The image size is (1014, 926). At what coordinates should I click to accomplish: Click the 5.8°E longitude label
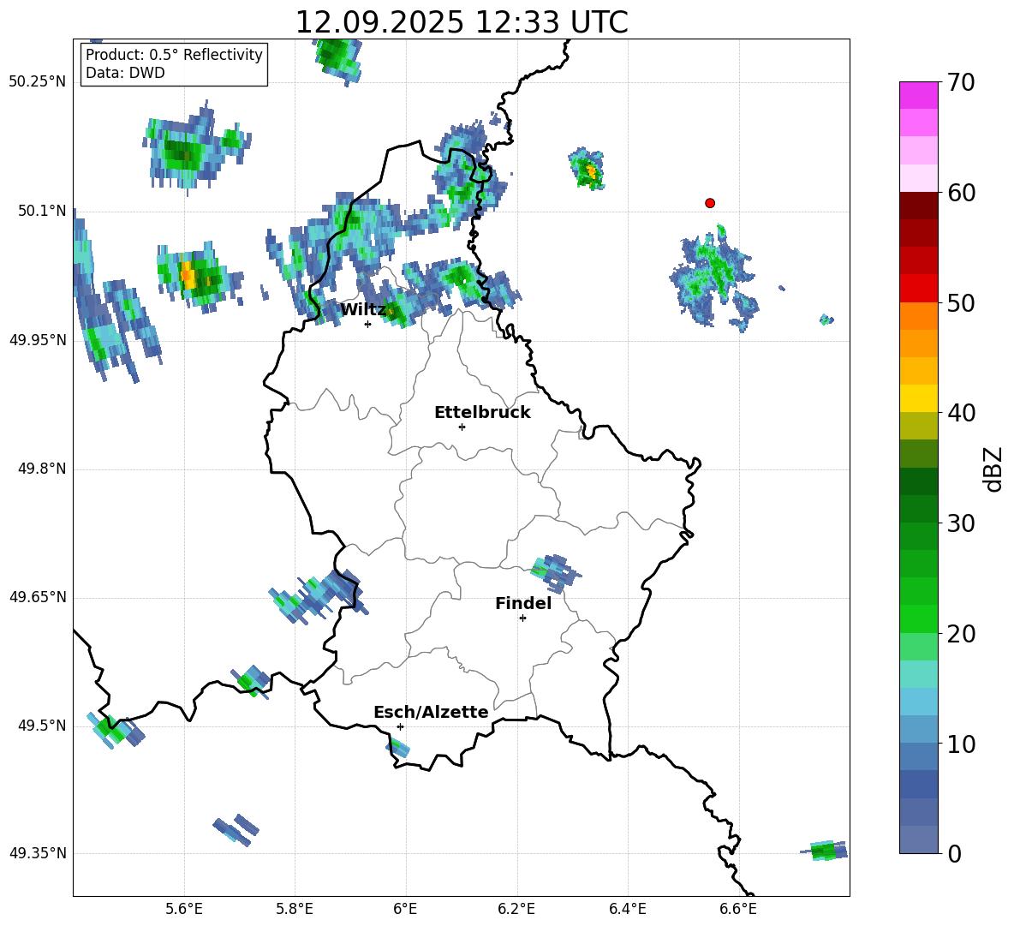point(295,909)
